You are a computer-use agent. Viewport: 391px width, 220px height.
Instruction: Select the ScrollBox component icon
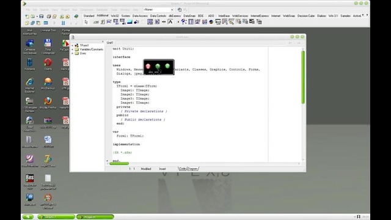tap(150, 22)
